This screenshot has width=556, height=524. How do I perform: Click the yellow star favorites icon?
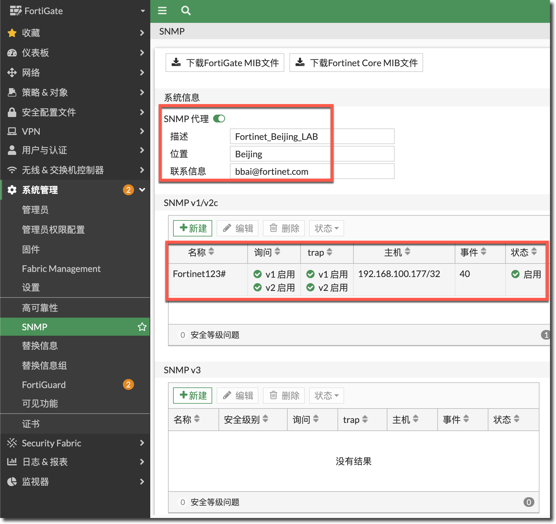[x=12, y=33]
